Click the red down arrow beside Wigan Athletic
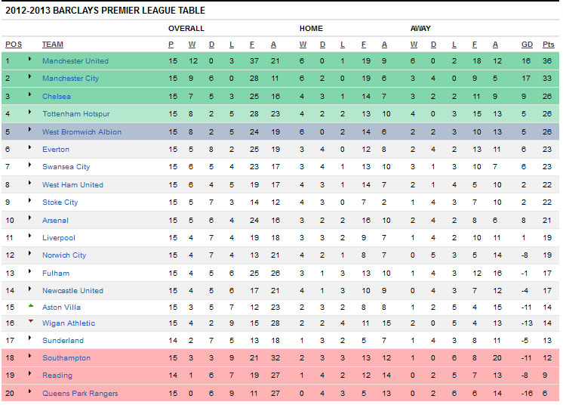This screenshot has width=563, height=405. (x=31, y=321)
